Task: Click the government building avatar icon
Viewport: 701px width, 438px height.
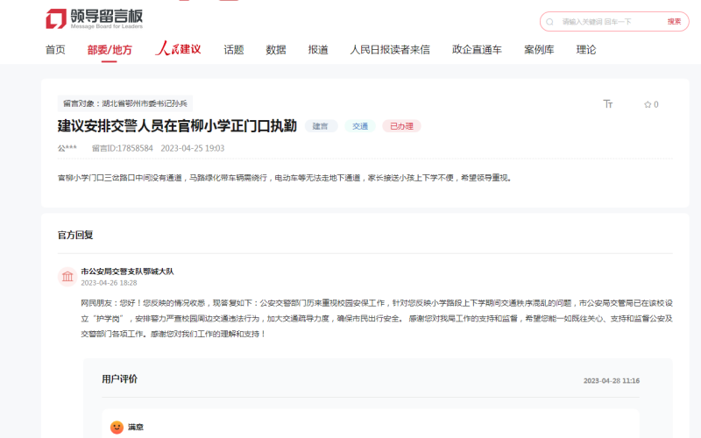Action: click(x=67, y=277)
